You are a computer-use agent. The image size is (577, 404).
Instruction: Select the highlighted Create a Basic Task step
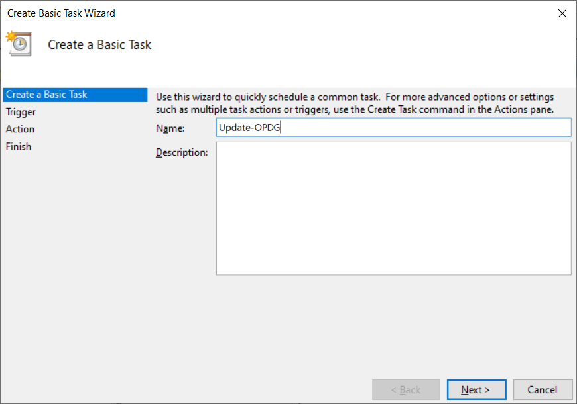coord(46,95)
